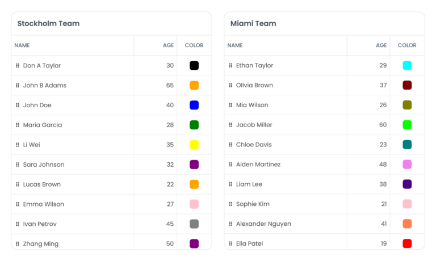Screen dimensions: 436x261
Task: Sort Miami Team by the AGE header
Action: click(x=381, y=45)
